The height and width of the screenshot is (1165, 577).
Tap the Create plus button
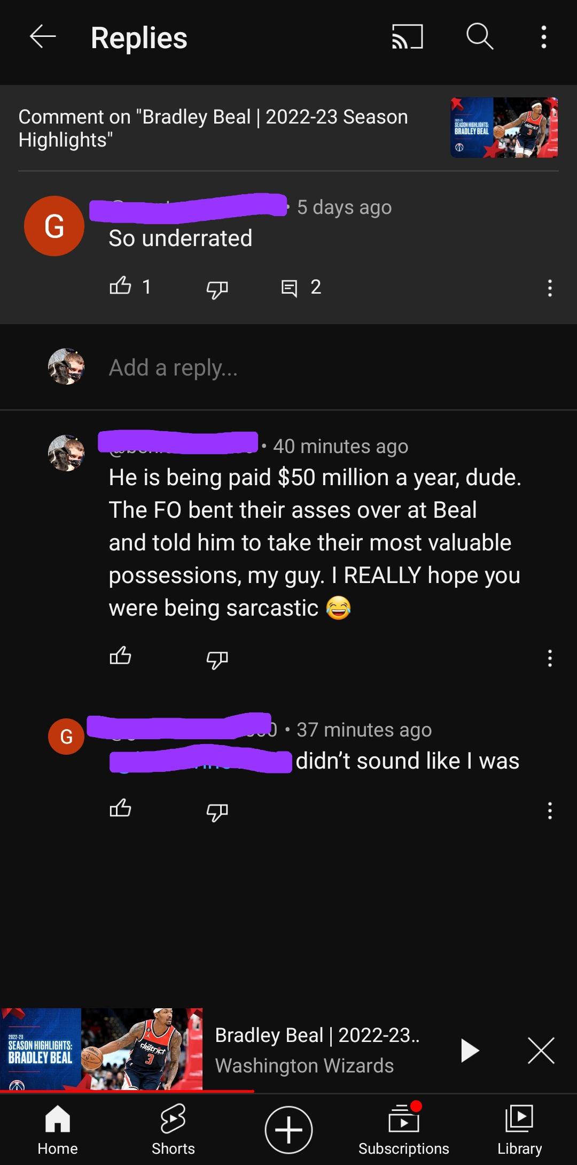(x=288, y=1129)
